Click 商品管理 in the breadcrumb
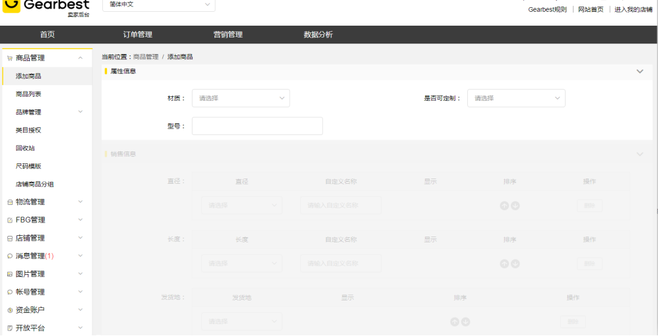 tap(146, 57)
